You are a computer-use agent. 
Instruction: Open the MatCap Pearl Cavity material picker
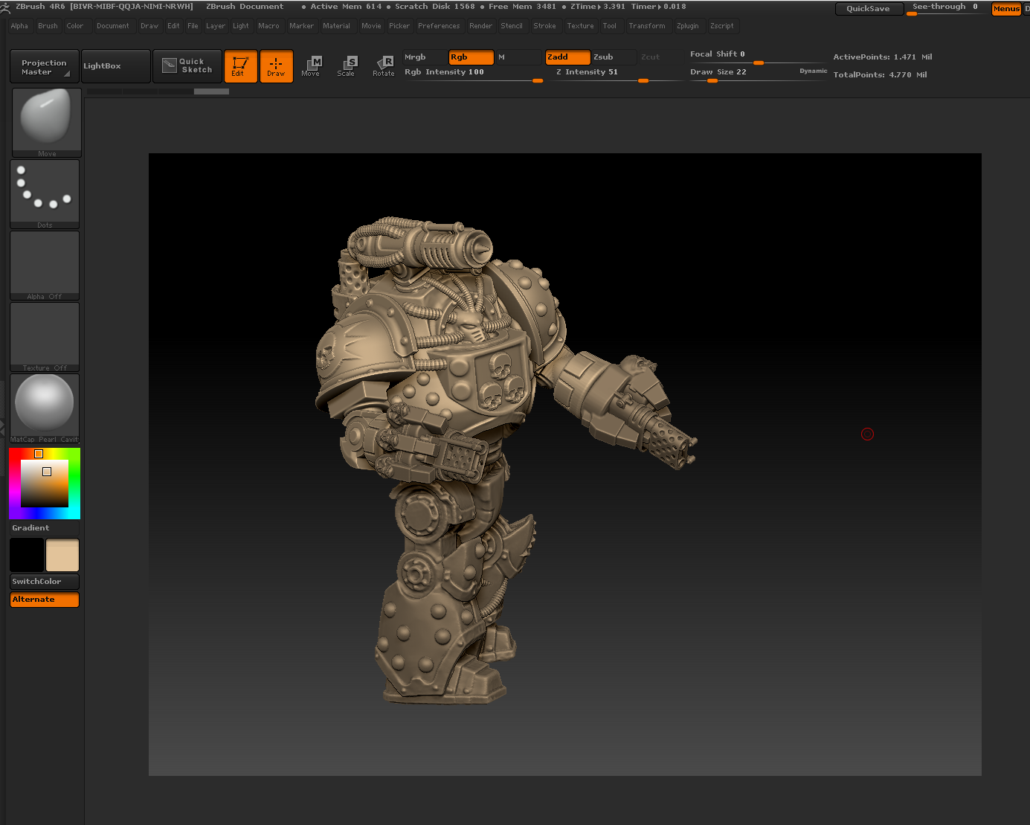click(x=45, y=406)
